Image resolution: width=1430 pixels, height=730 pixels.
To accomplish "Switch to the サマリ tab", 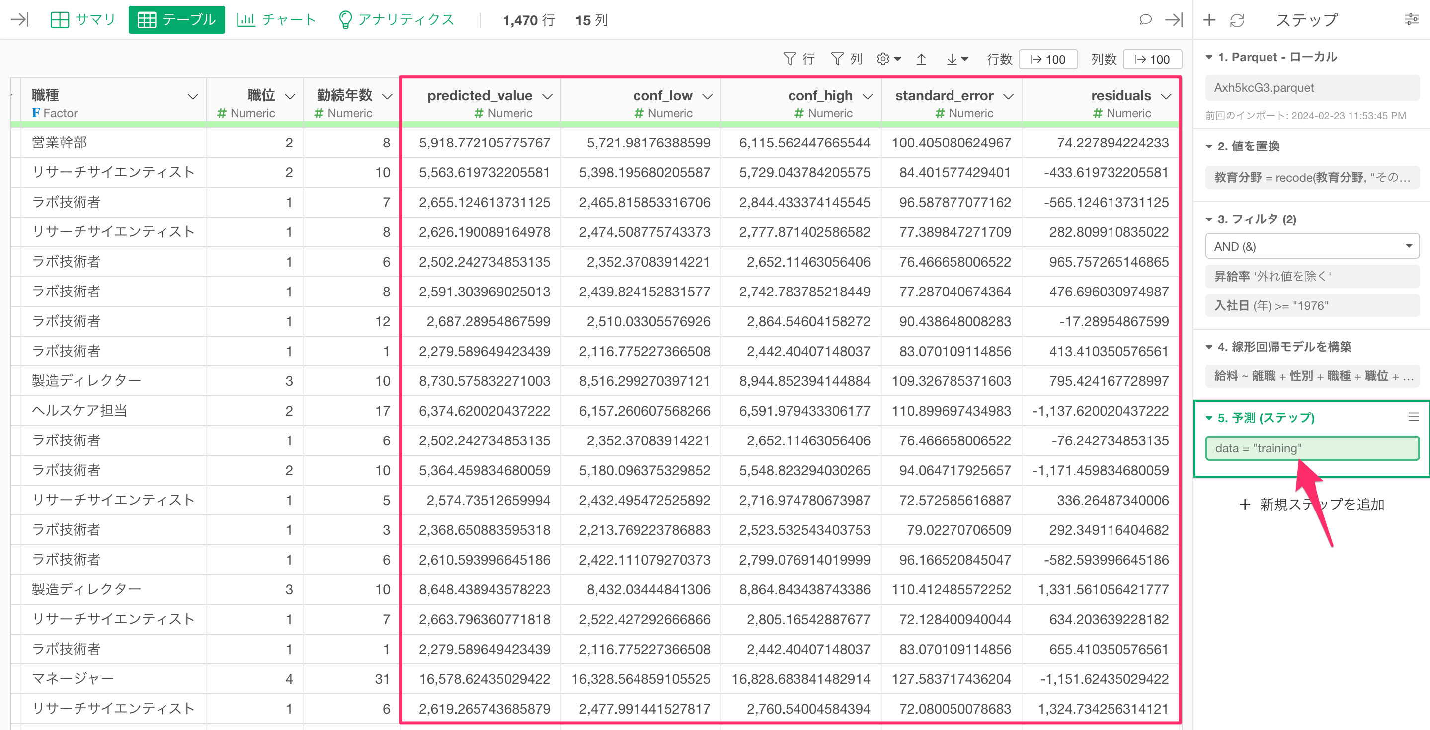I will [82, 20].
